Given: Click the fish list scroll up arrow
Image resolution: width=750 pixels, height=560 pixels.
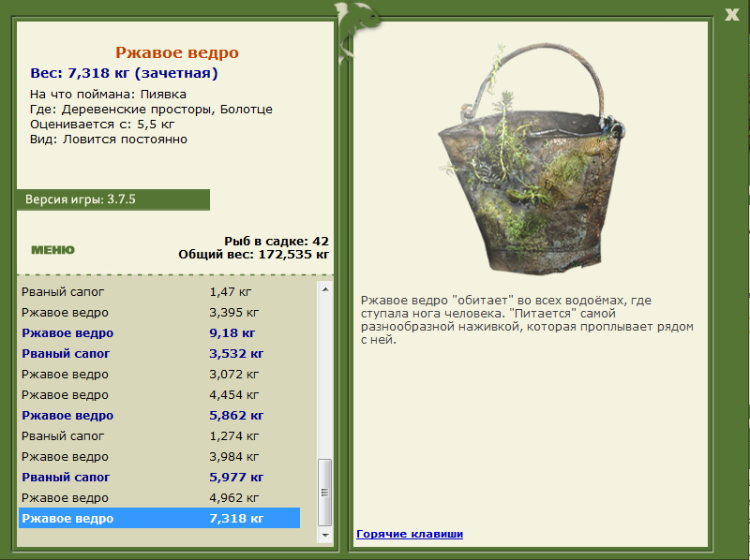Looking at the screenshot, I should tap(325, 289).
